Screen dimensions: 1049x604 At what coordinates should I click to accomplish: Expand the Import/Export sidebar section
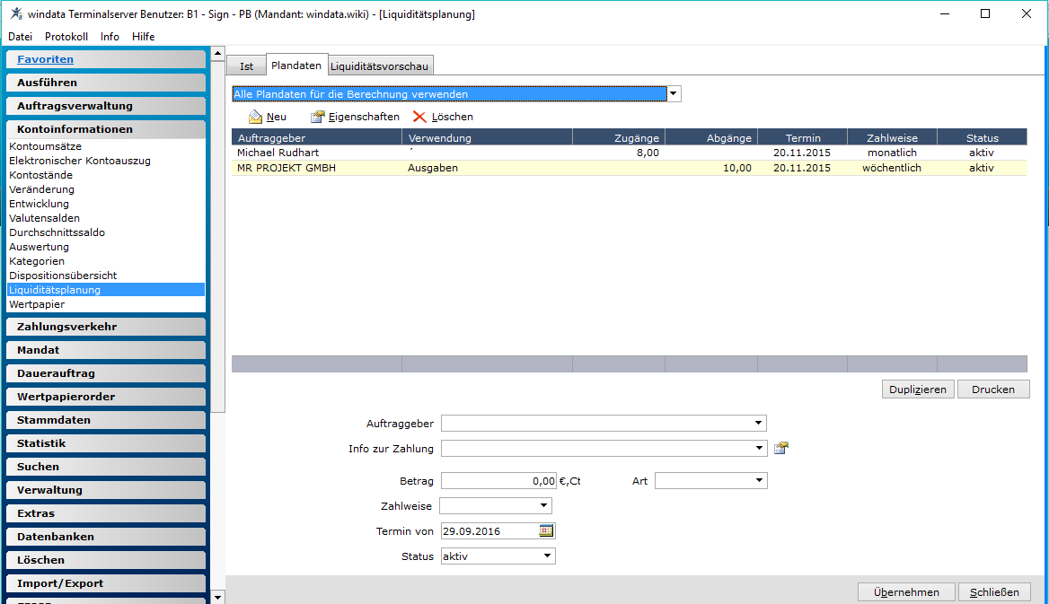(106, 583)
